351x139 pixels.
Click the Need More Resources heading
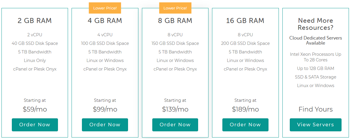pos(316,24)
